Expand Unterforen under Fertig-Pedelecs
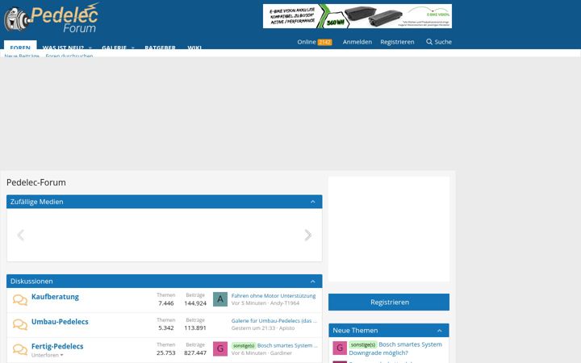This screenshot has height=363, width=581. coord(47,355)
